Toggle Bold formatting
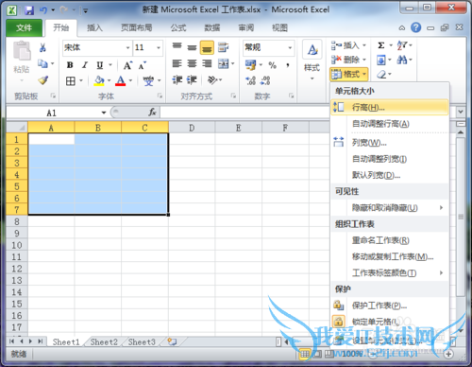 coord(70,65)
